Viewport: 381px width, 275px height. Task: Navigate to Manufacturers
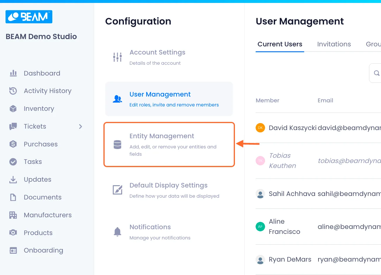[48, 215]
